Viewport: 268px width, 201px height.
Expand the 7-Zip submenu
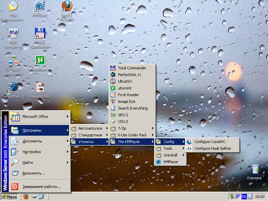coord(132,128)
